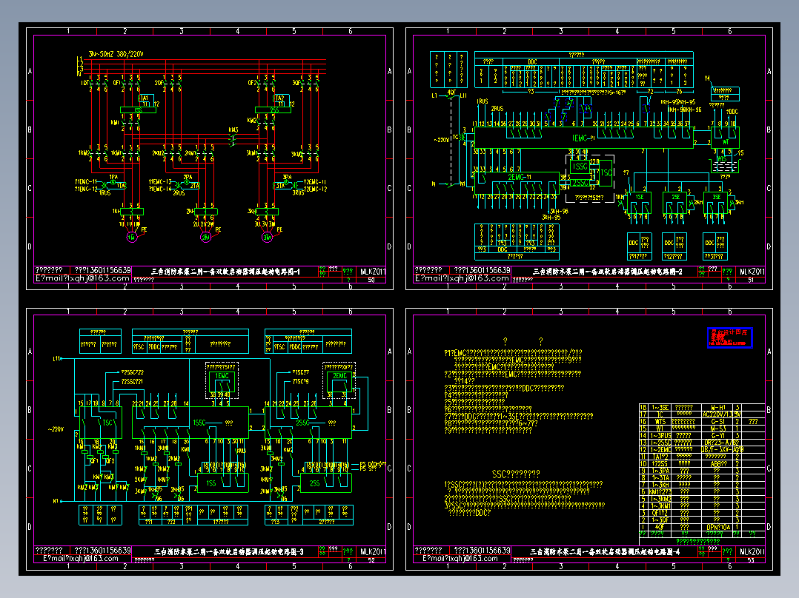The image size is (799, 598).
Task: Click the 1RUS label in sheet 2
Action: tap(482, 101)
